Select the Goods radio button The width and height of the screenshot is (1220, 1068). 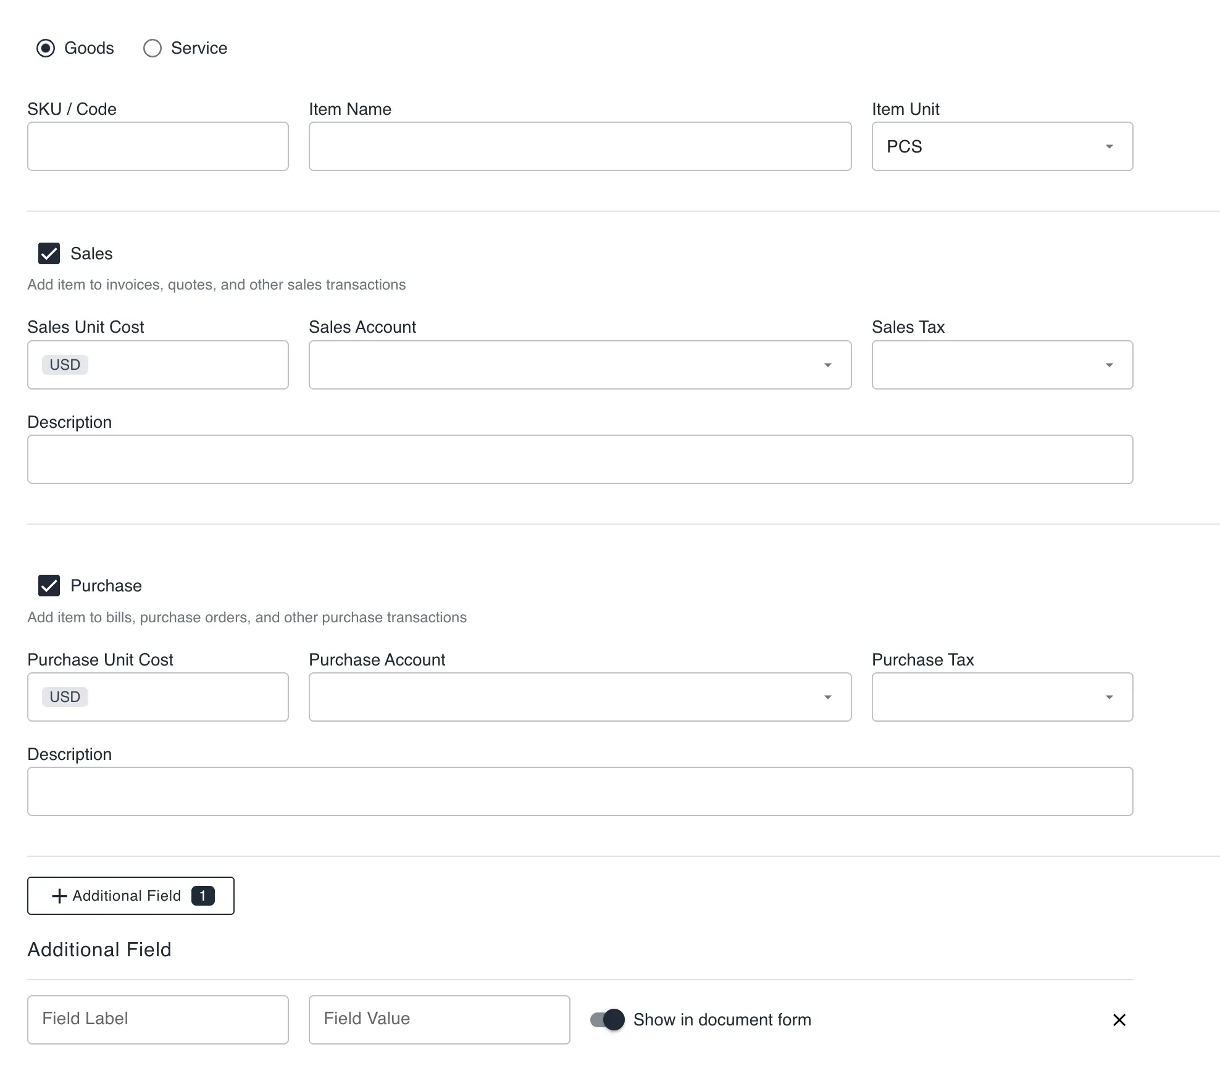(46, 48)
